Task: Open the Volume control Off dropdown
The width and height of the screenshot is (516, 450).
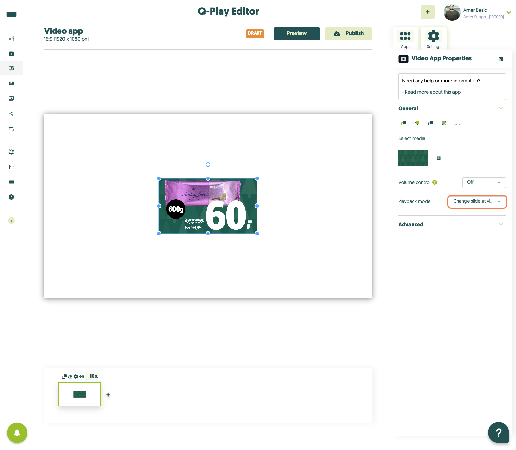Action: (x=484, y=182)
